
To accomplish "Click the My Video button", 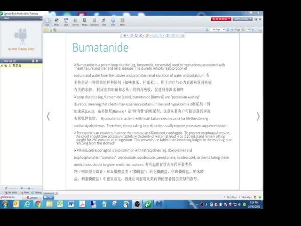I will pos(11,193).
